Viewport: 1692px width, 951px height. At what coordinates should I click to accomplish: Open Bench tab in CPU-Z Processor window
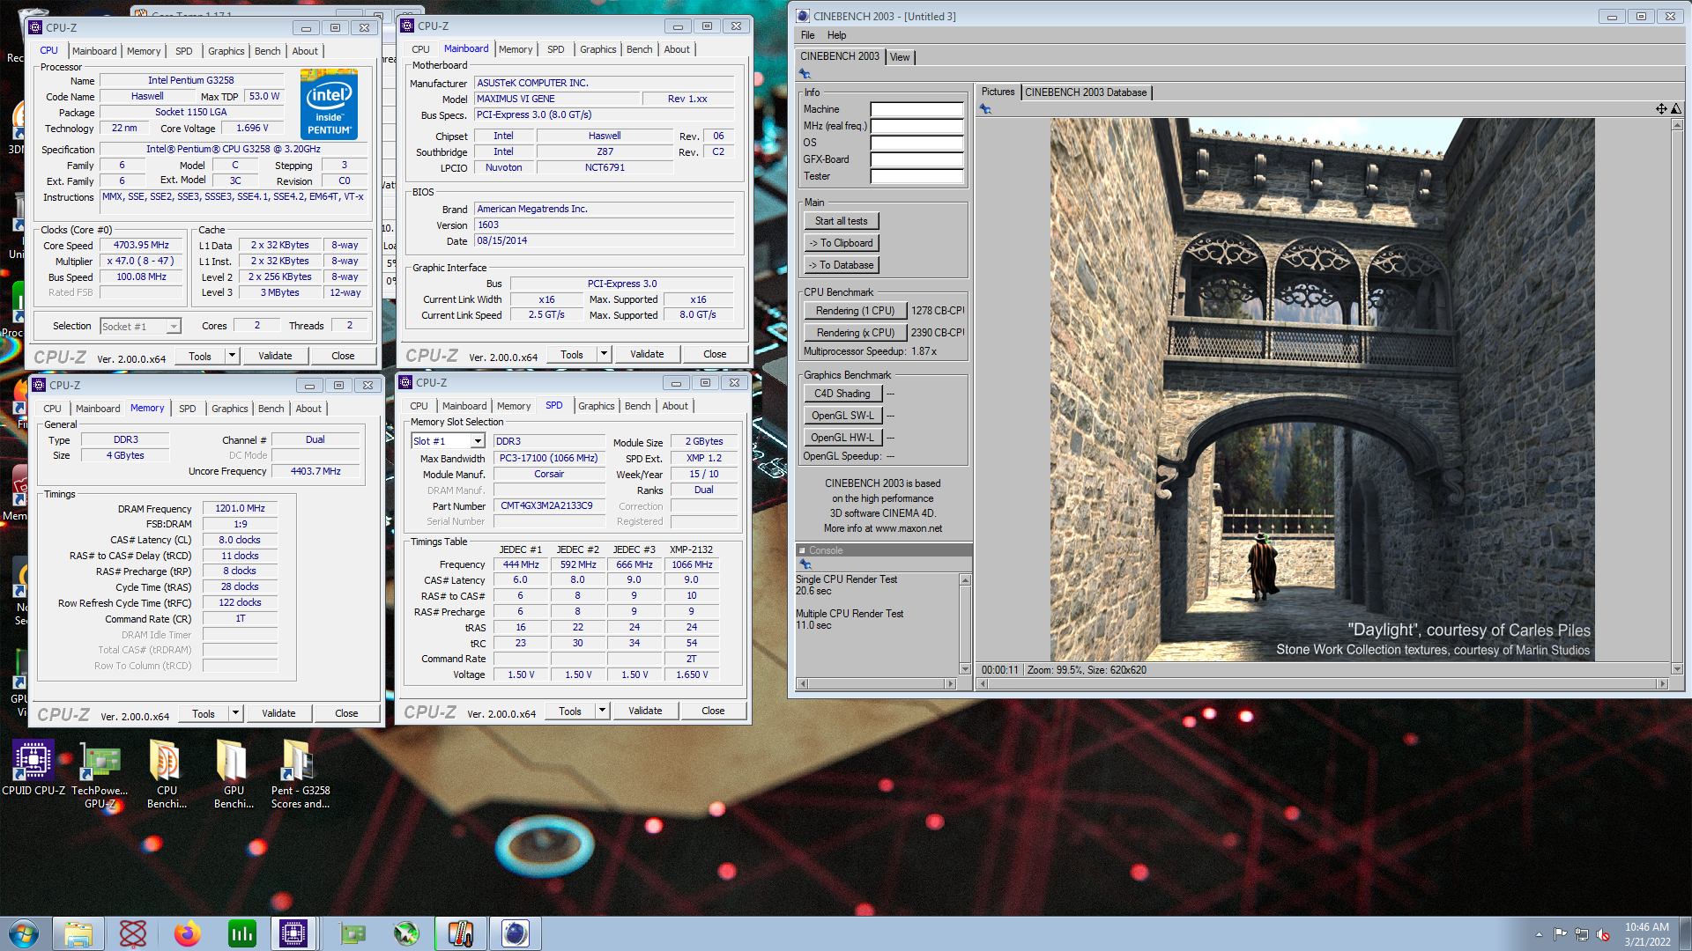tap(267, 51)
